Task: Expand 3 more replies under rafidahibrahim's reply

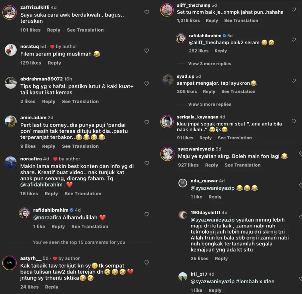Action: [210, 64]
